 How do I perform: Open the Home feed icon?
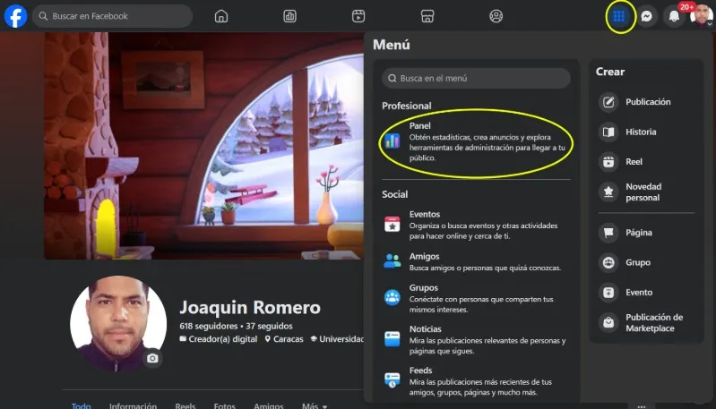click(221, 16)
